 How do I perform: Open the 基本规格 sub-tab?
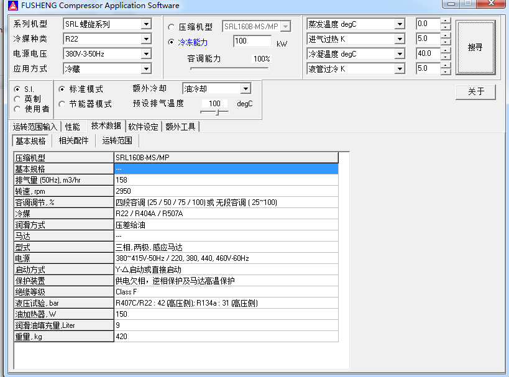30,141
